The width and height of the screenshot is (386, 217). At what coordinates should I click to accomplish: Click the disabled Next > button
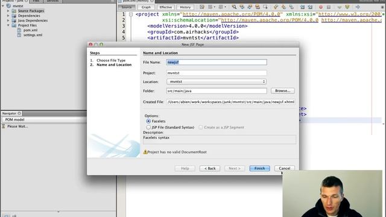[235, 168]
